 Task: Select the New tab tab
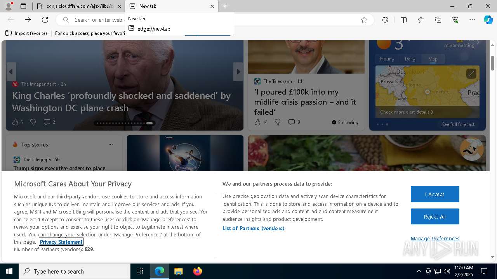tap(172, 6)
